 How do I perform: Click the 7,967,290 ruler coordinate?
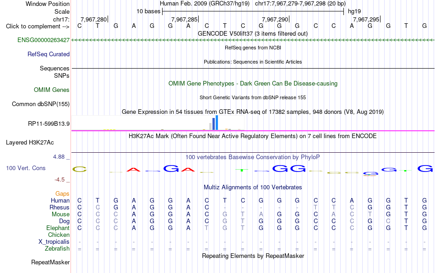[275, 19]
